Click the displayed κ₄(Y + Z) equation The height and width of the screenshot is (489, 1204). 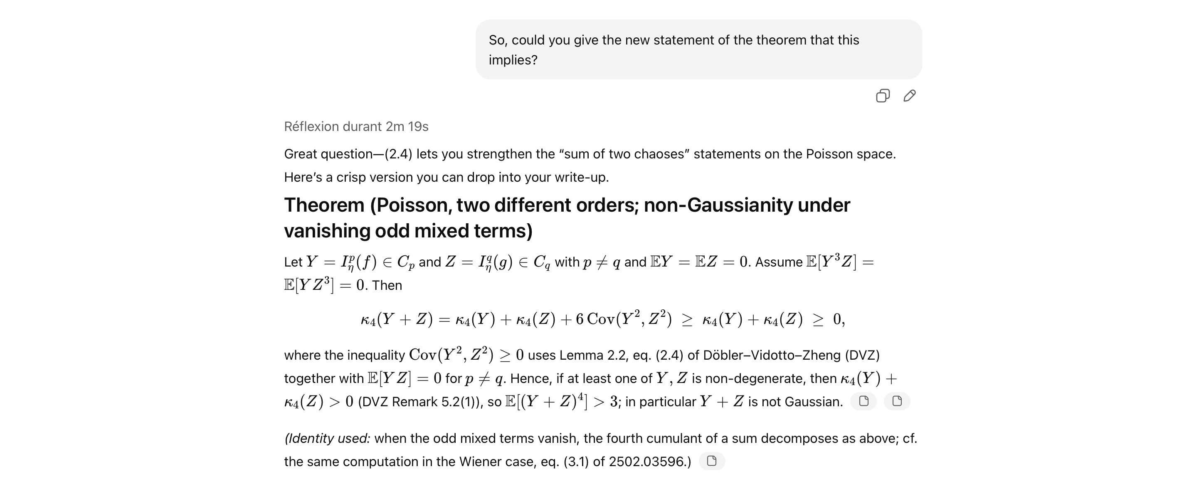pyautogui.click(x=602, y=319)
